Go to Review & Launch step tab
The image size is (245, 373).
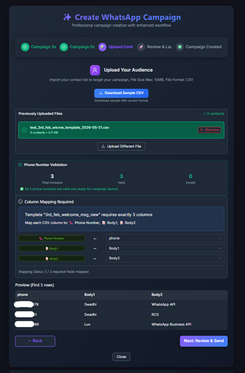pos(154,47)
